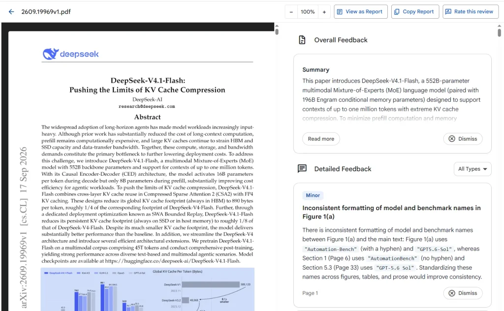Viewport: 504px width, 311px height.
Task: Click the DeepSeek whale logo in PDF
Action: coord(51,54)
